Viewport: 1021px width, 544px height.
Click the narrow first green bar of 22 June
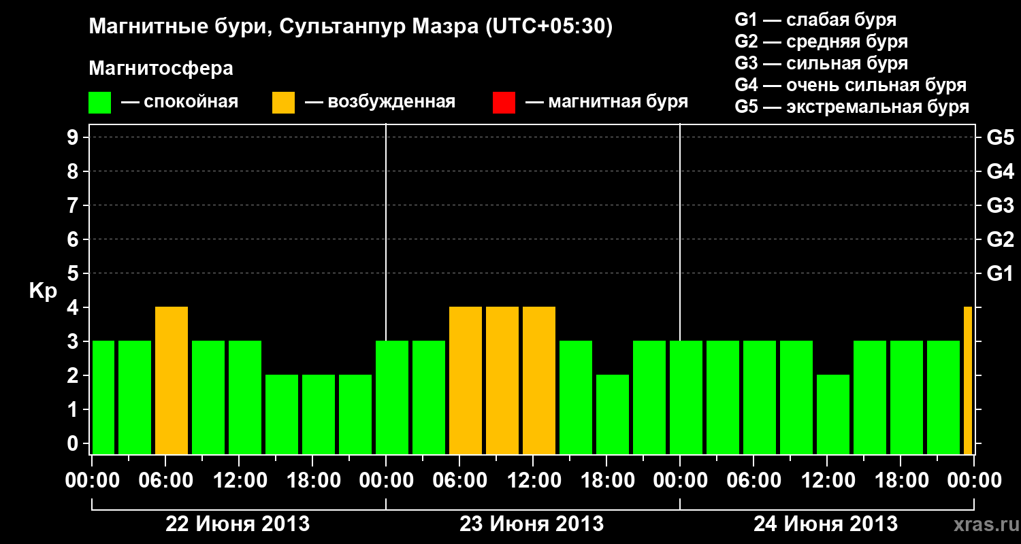pyautogui.click(x=103, y=398)
